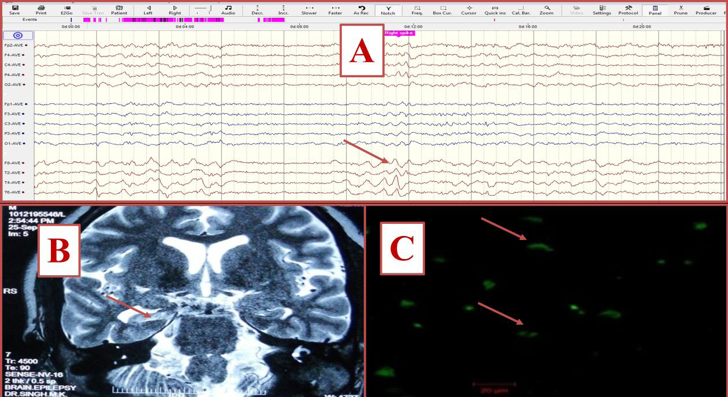Click the As Rec montage icon

click(361, 10)
